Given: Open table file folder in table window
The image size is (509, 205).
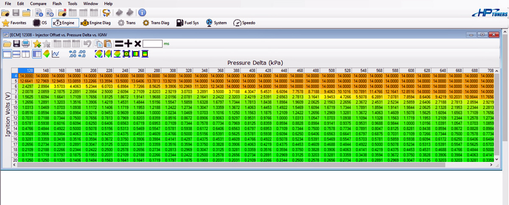Looking at the screenshot, I should pos(7,44).
